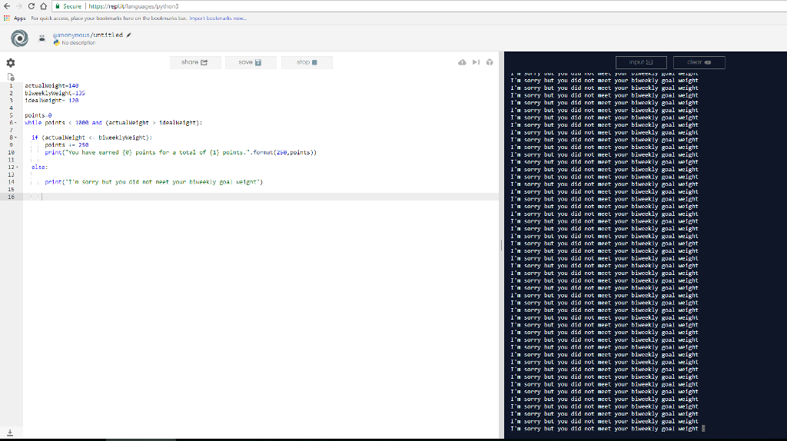
Task: Click code line actualWeight=140
Action: [x=51, y=86]
